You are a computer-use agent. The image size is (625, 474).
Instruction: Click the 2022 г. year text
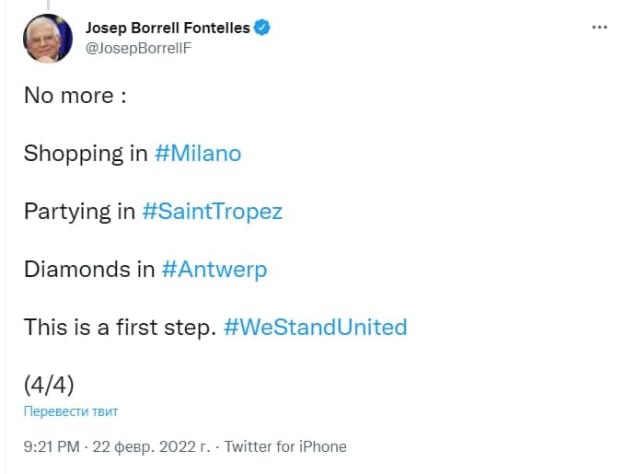(x=184, y=446)
